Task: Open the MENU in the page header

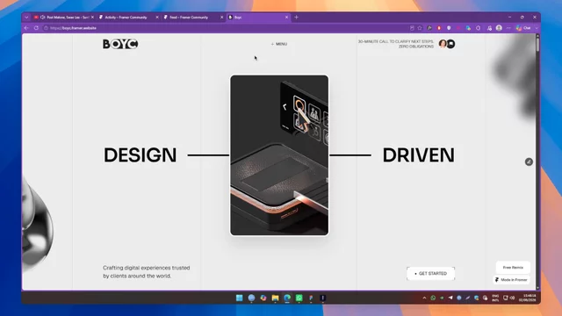Action: (x=279, y=44)
